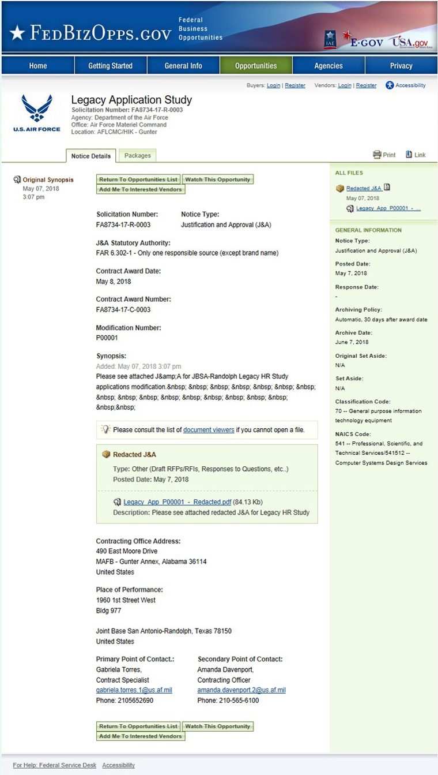Image resolution: width=438 pixels, height=775 pixels.
Task: Open the Opportunities menu
Action: click(256, 66)
